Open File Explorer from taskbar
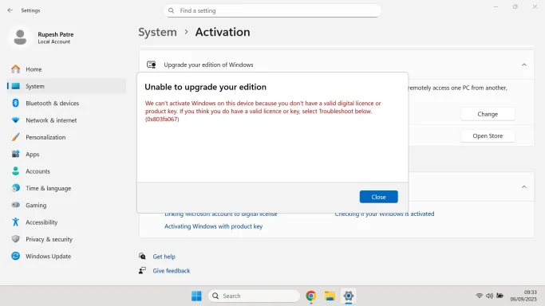 (330, 296)
